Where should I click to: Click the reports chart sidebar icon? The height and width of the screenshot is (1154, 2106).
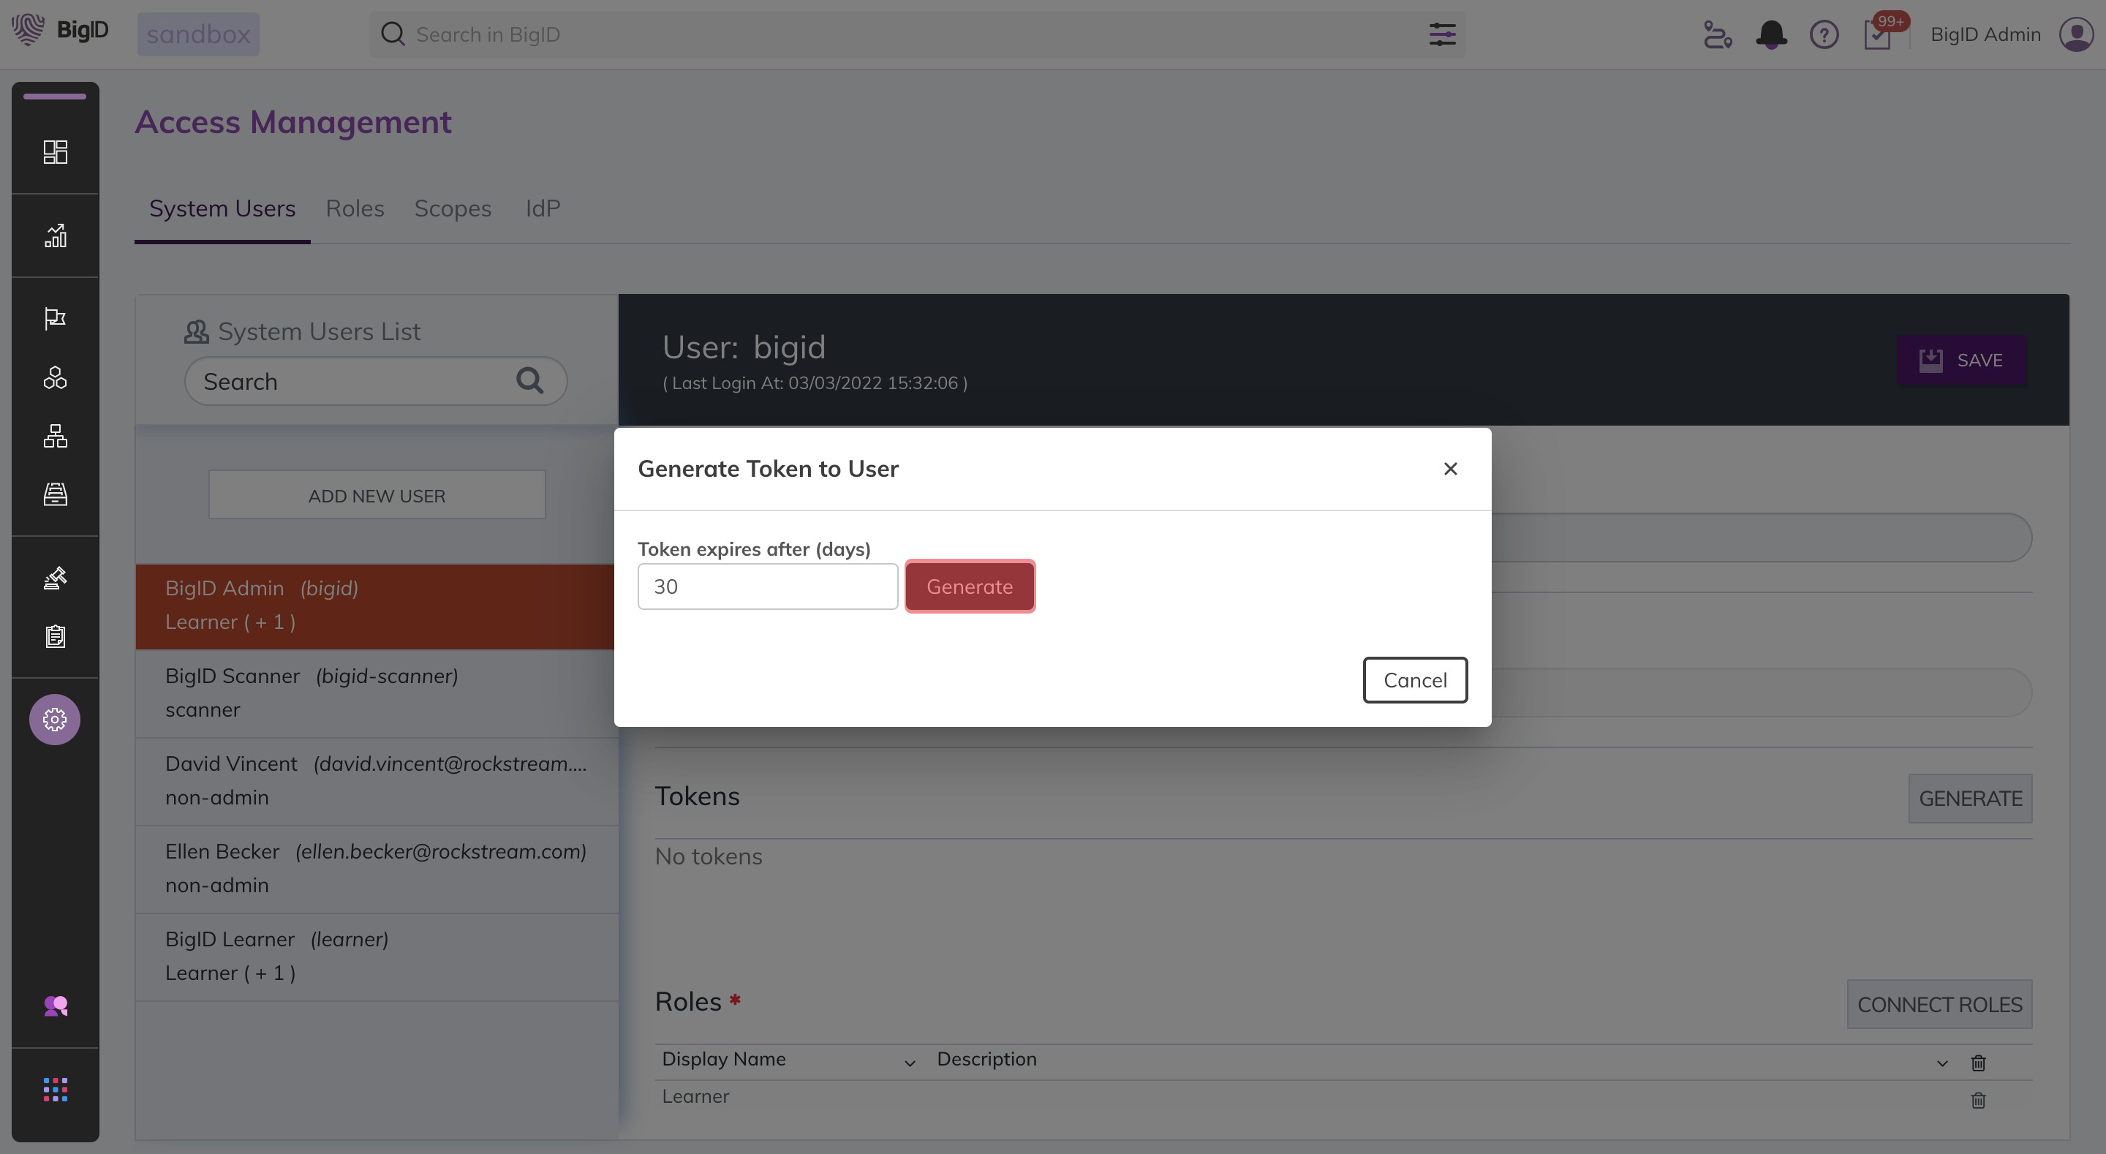[x=55, y=235]
